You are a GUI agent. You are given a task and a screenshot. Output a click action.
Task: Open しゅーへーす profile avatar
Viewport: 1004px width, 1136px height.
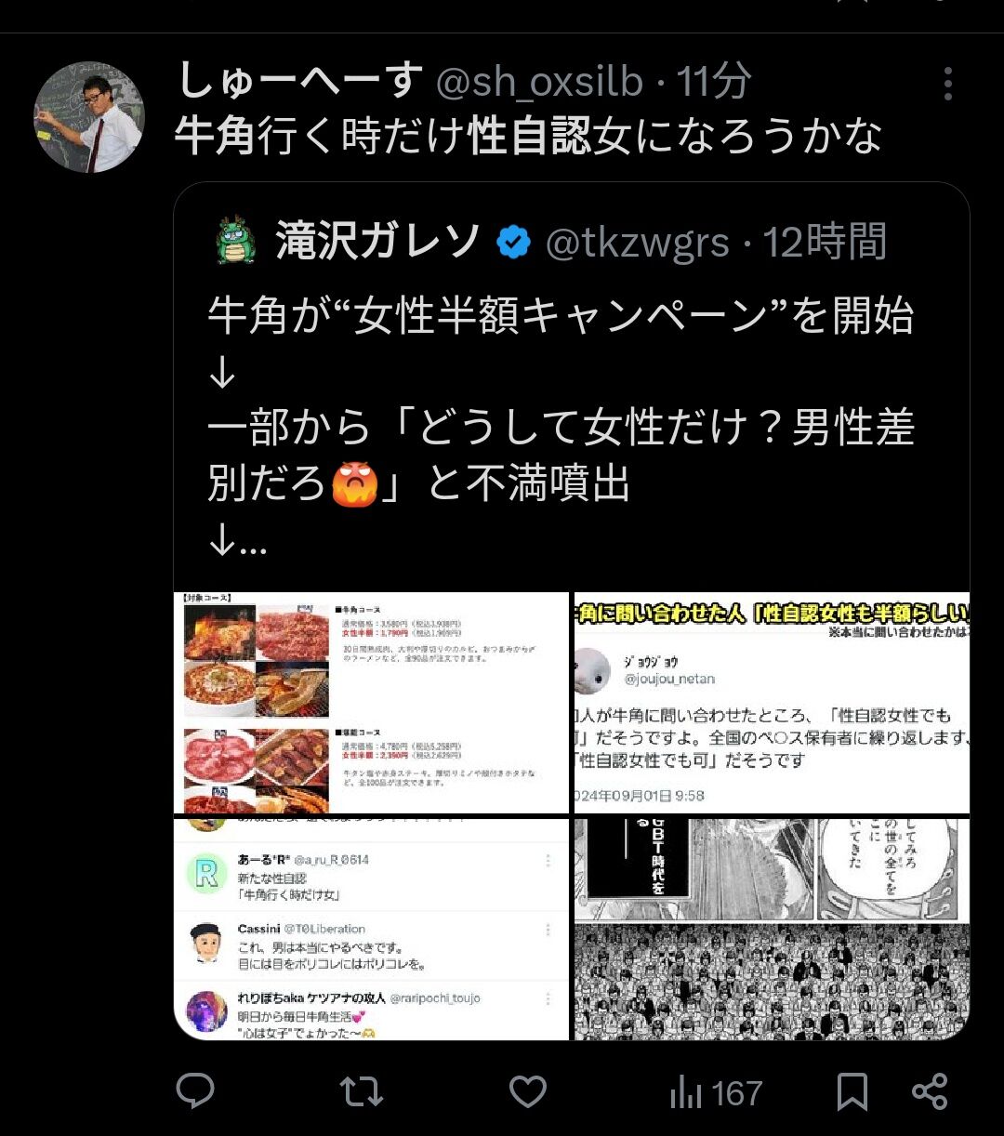pyautogui.click(x=89, y=118)
